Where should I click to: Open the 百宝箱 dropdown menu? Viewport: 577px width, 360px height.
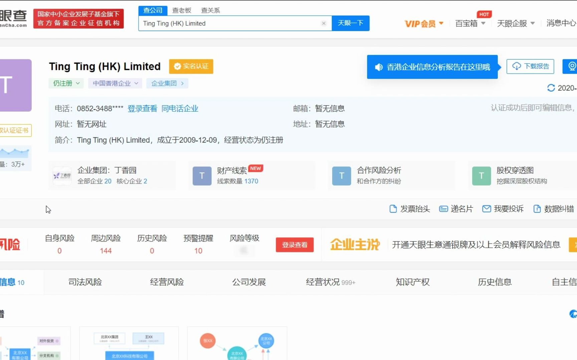(470, 23)
